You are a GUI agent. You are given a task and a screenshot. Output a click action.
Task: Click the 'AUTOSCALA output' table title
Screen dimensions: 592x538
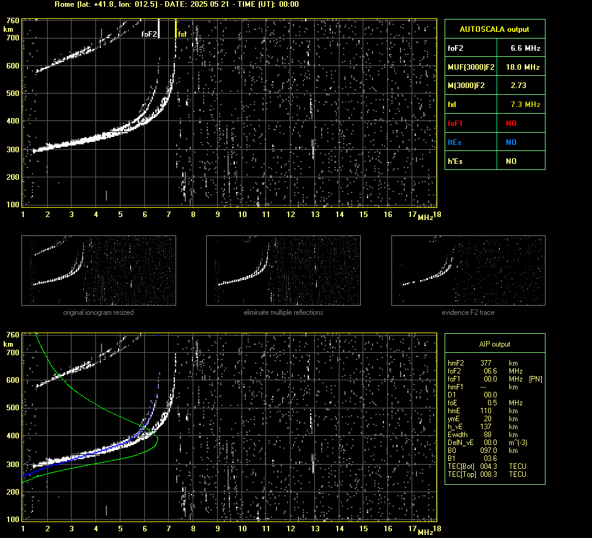click(494, 29)
